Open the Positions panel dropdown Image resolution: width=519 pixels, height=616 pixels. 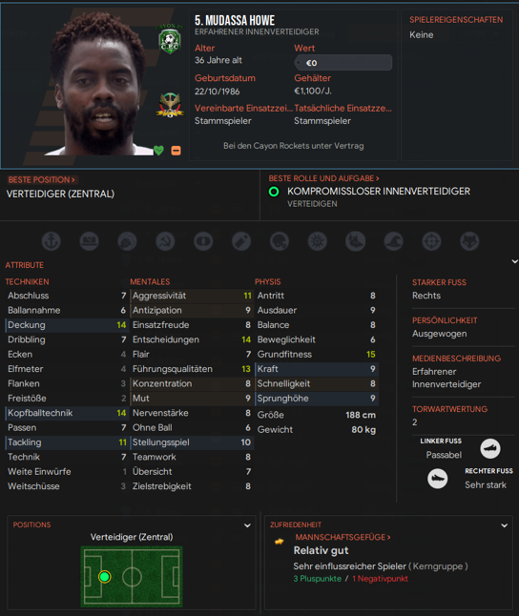247,525
